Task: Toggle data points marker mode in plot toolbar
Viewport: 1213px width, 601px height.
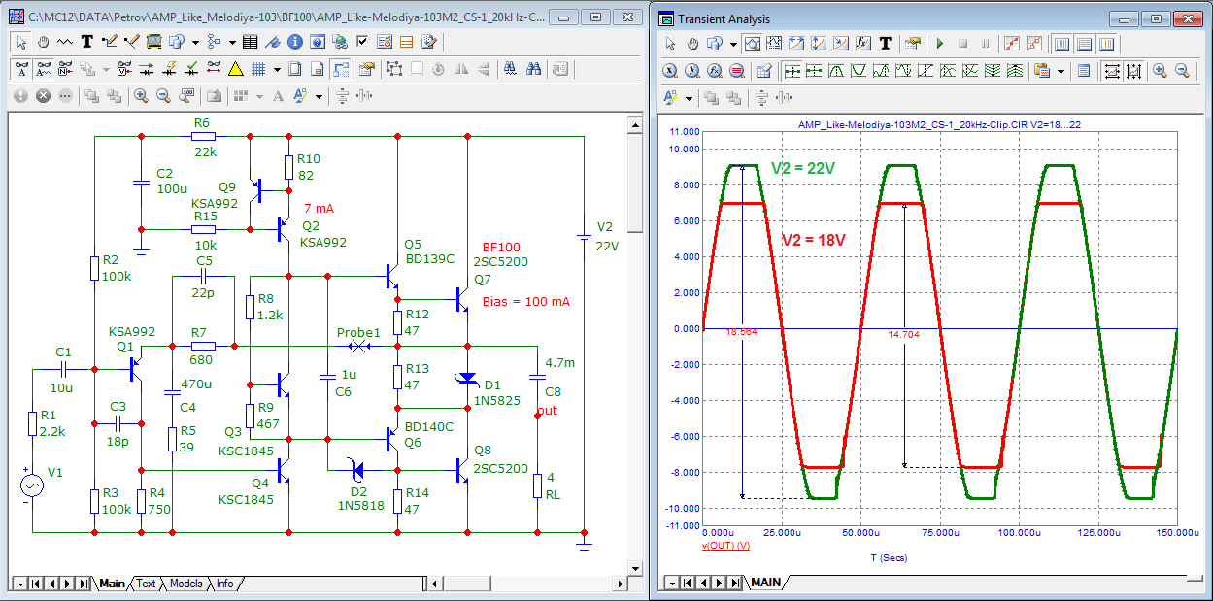Action: [1012, 44]
